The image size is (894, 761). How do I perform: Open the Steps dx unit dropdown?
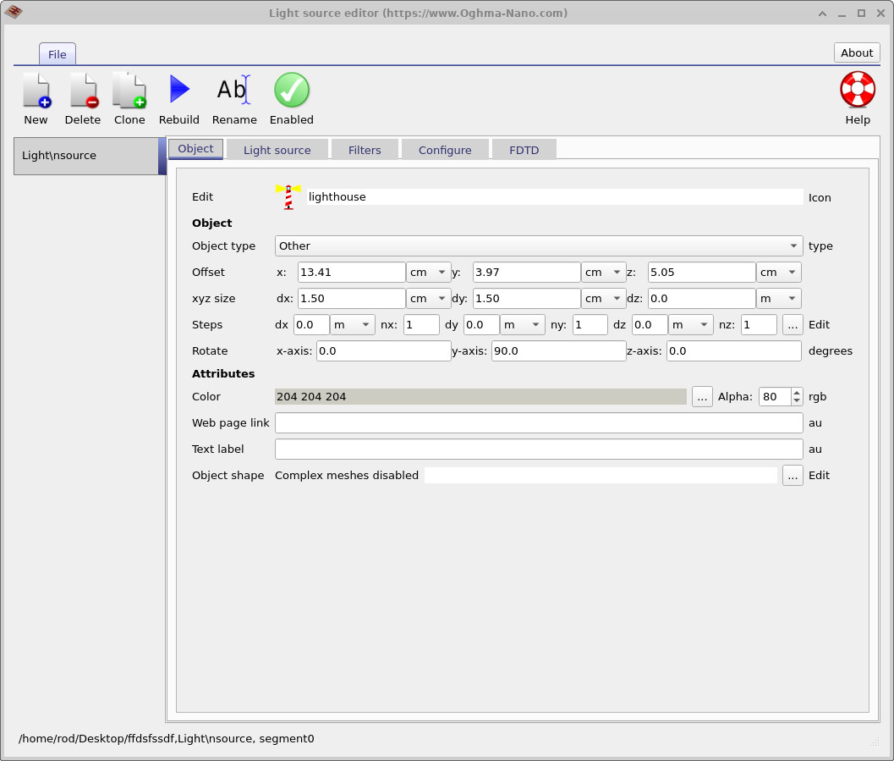(x=353, y=324)
